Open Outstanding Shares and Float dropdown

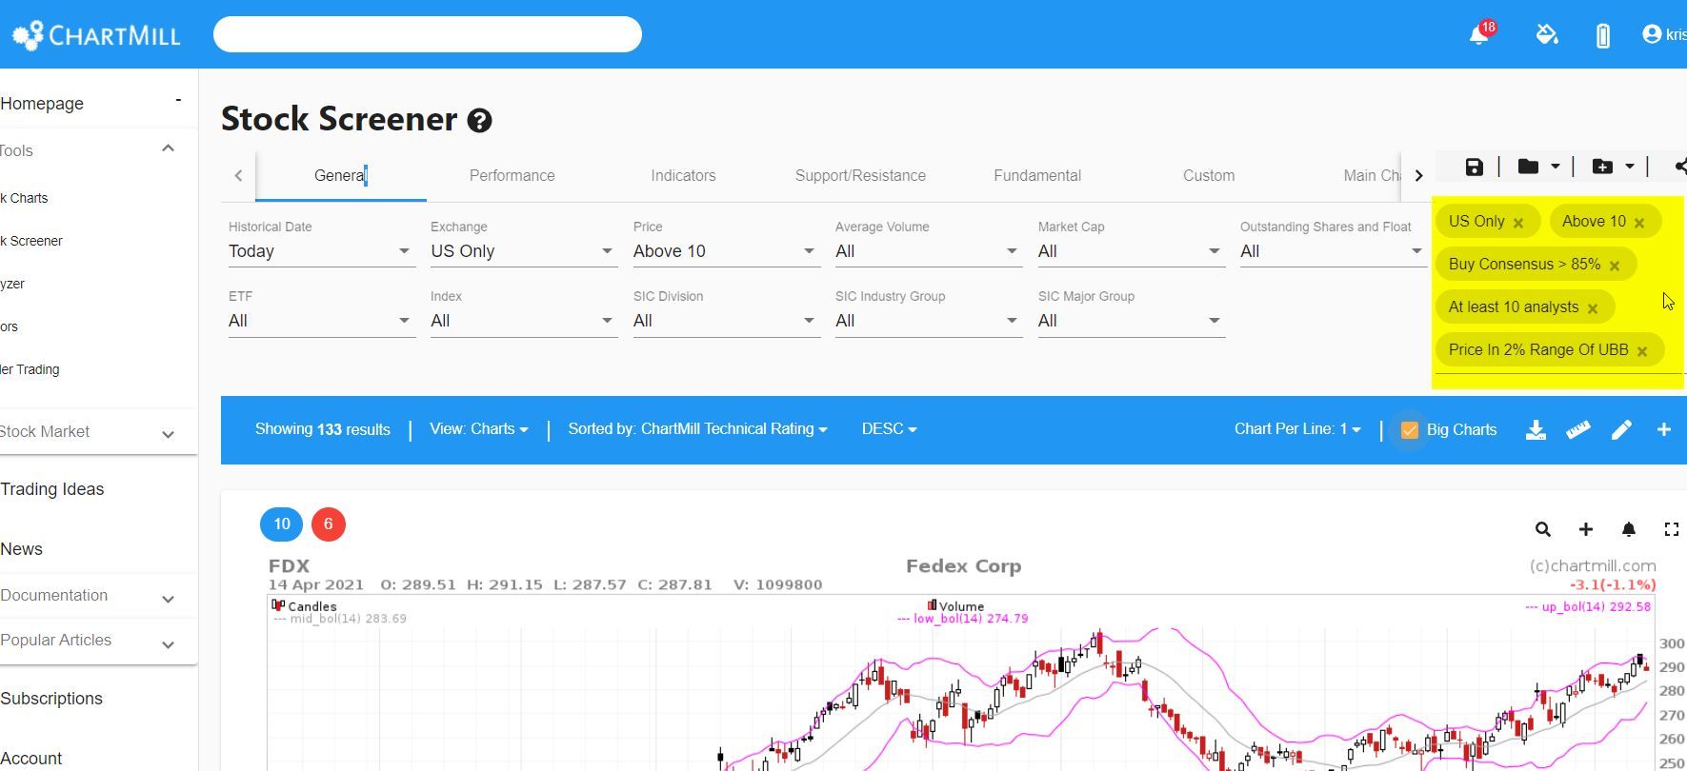click(1332, 251)
